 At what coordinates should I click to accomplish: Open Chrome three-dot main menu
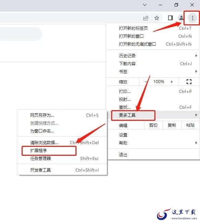pyautogui.click(x=192, y=18)
